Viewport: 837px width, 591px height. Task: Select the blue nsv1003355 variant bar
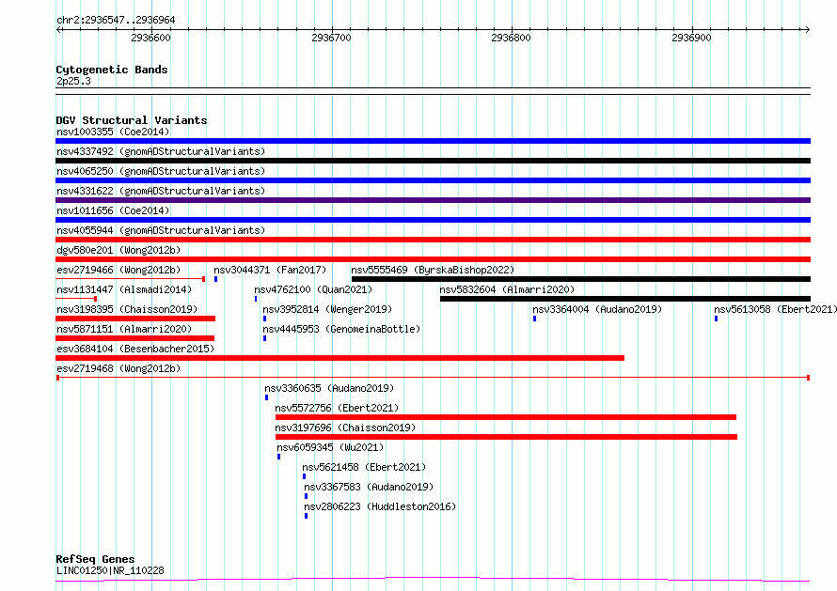(x=433, y=141)
